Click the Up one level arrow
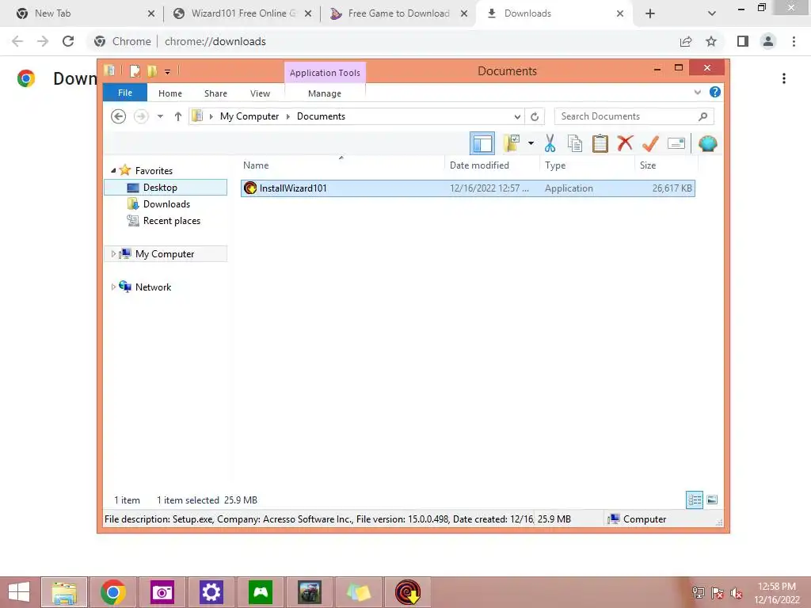Viewport: 811px width, 608px height. (x=178, y=116)
